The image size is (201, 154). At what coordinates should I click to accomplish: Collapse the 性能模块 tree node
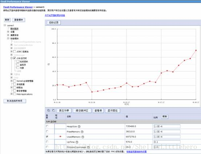[x=8, y=38]
